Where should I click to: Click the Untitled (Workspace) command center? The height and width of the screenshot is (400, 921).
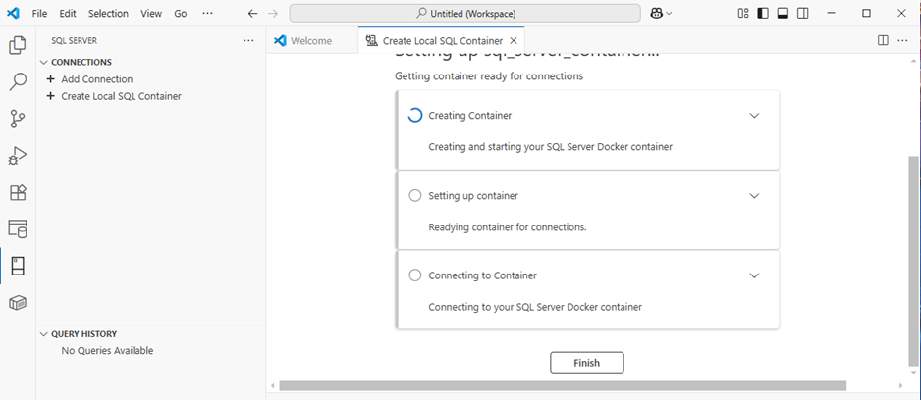coord(464,14)
